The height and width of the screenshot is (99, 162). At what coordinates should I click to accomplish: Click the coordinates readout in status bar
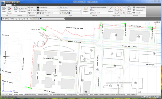click(10, 97)
